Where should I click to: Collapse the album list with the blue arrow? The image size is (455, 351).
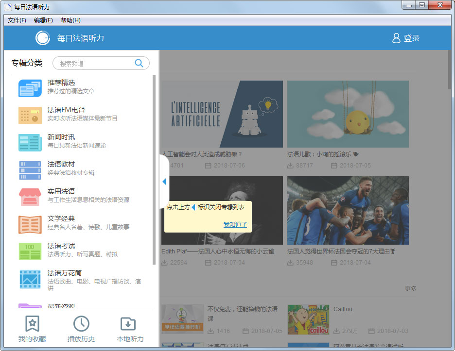[164, 181]
